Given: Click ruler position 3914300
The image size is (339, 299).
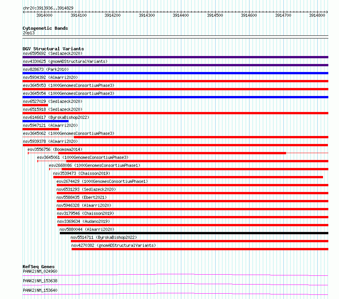Looking at the screenshot, I should 147,15.
